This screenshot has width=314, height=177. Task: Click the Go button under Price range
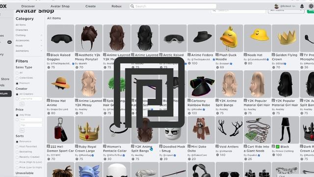pyautogui.click(x=22, y=130)
